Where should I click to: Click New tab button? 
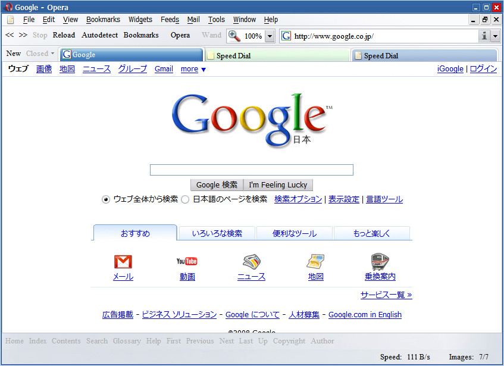[14, 54]
